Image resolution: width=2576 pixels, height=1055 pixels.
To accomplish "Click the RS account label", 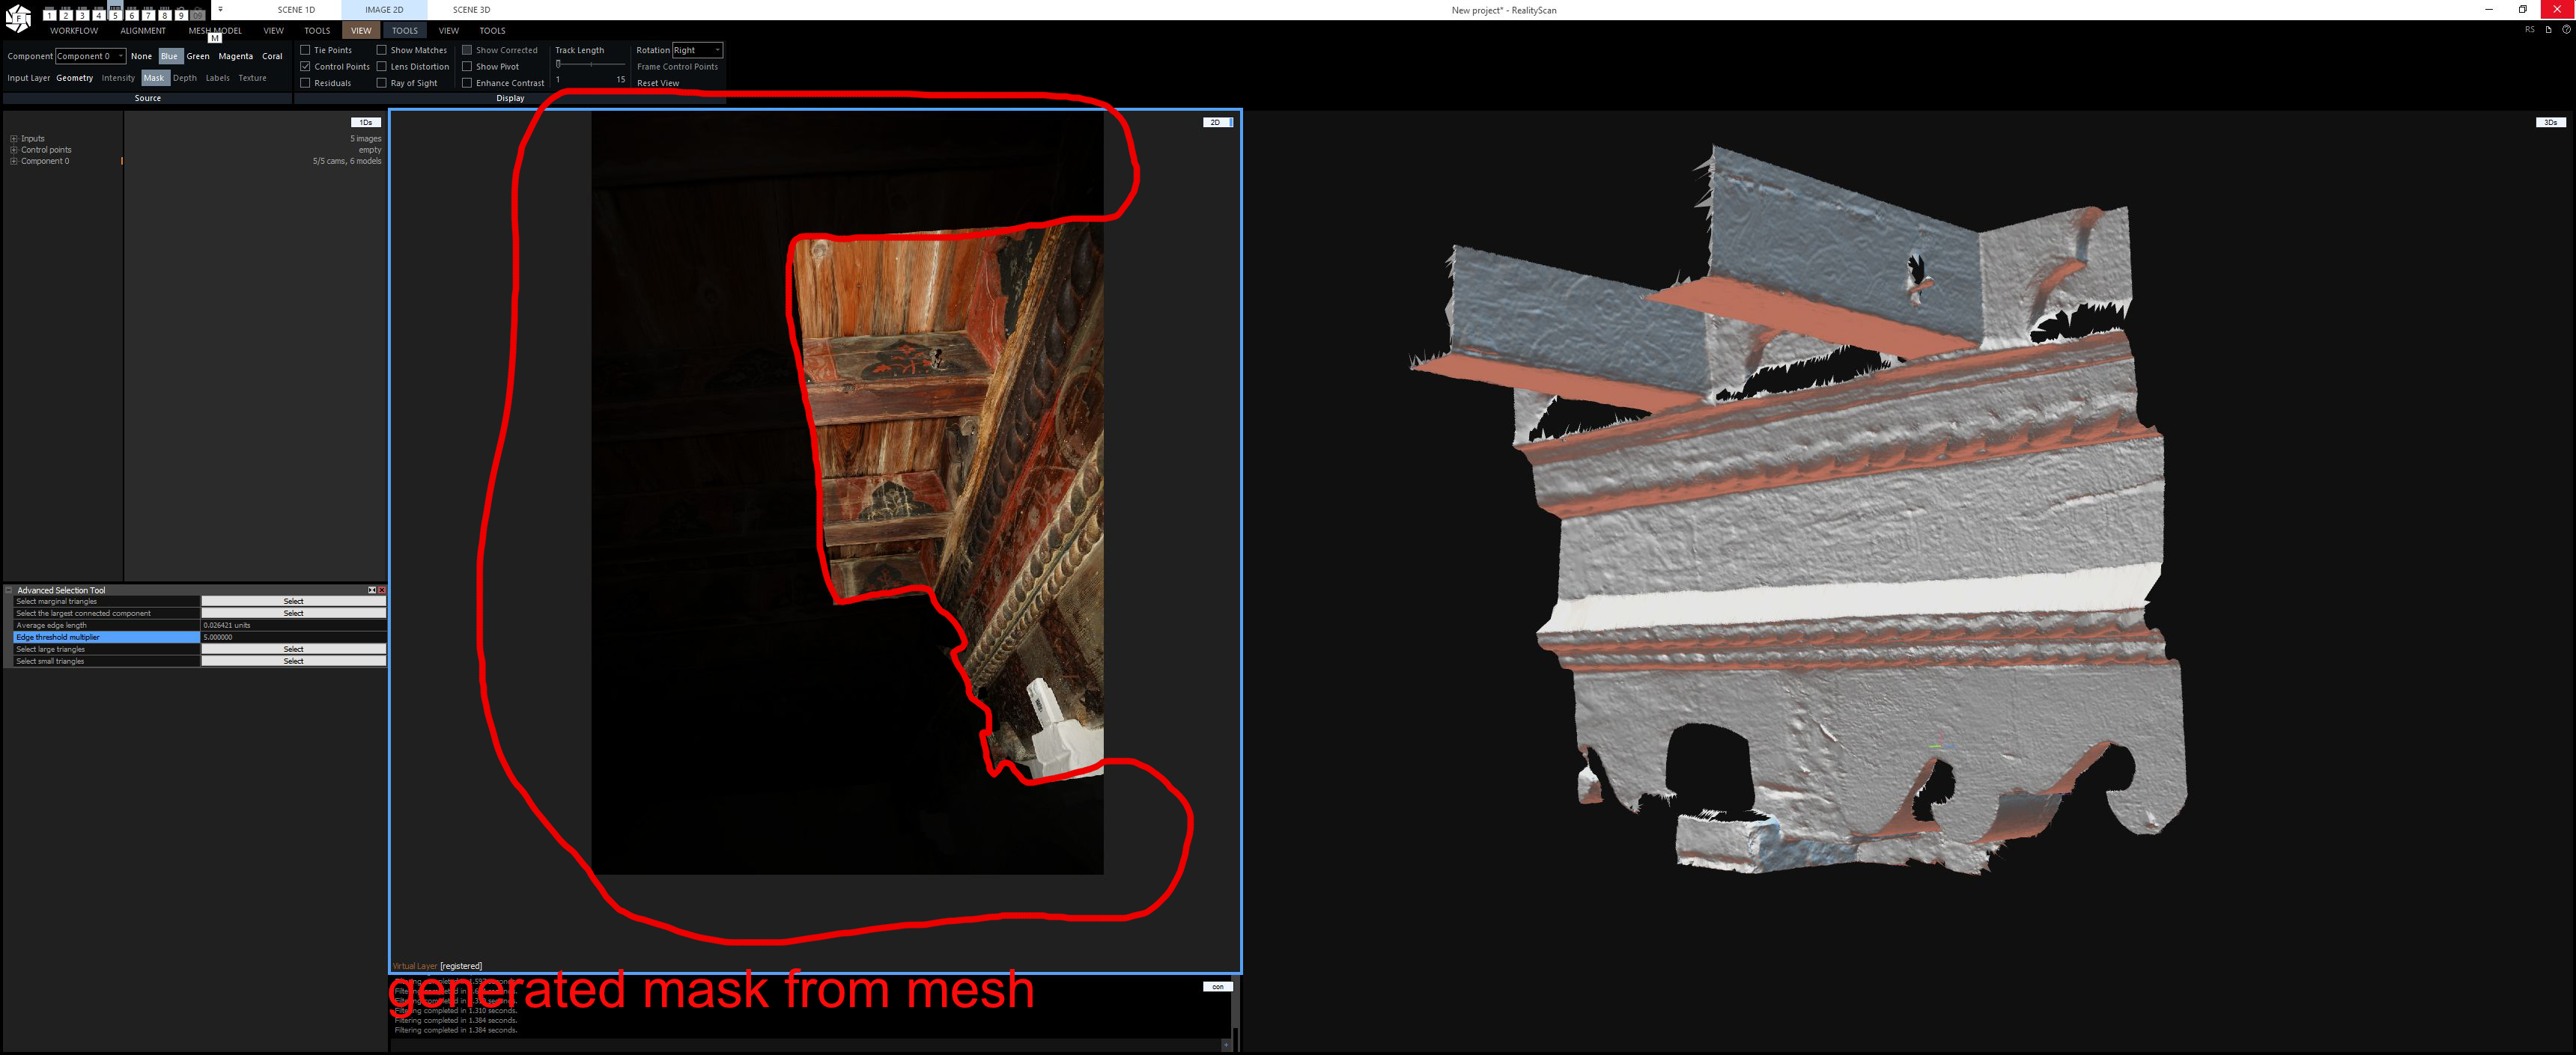I will [x=2530, y=30].
